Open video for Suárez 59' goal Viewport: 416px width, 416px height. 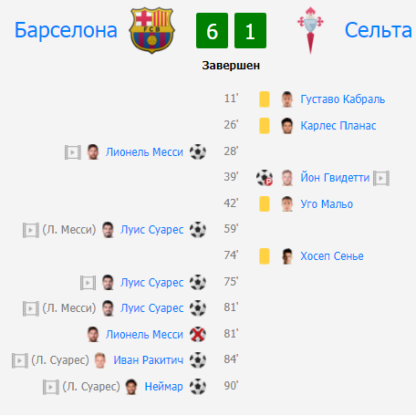[x=31, y=230]
